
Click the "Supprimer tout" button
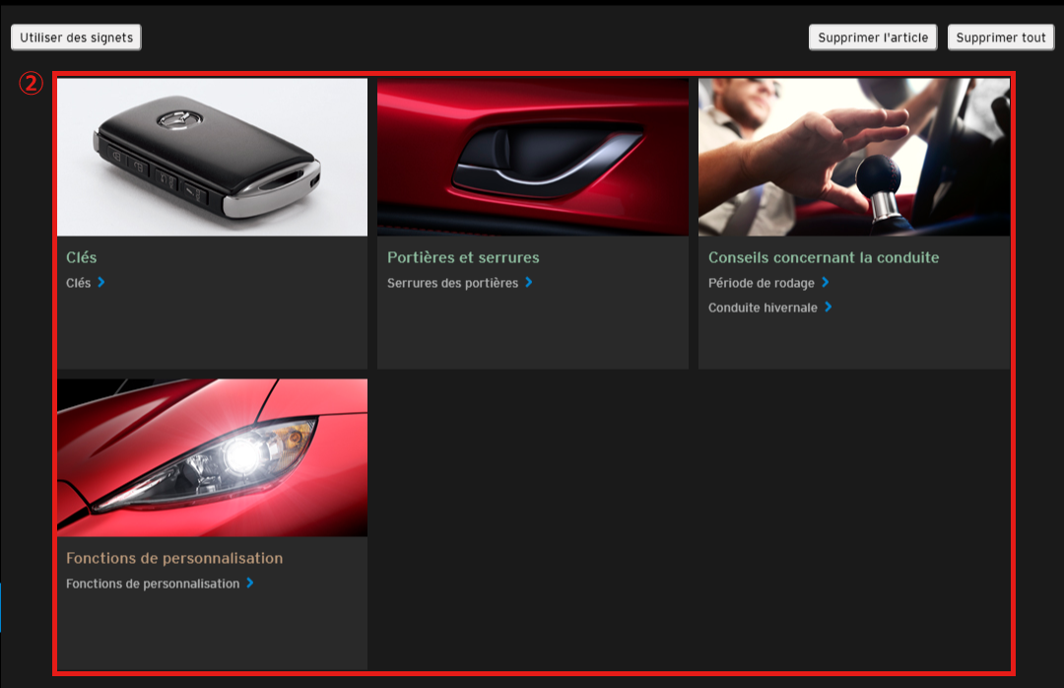click(x=1000, y=37)
